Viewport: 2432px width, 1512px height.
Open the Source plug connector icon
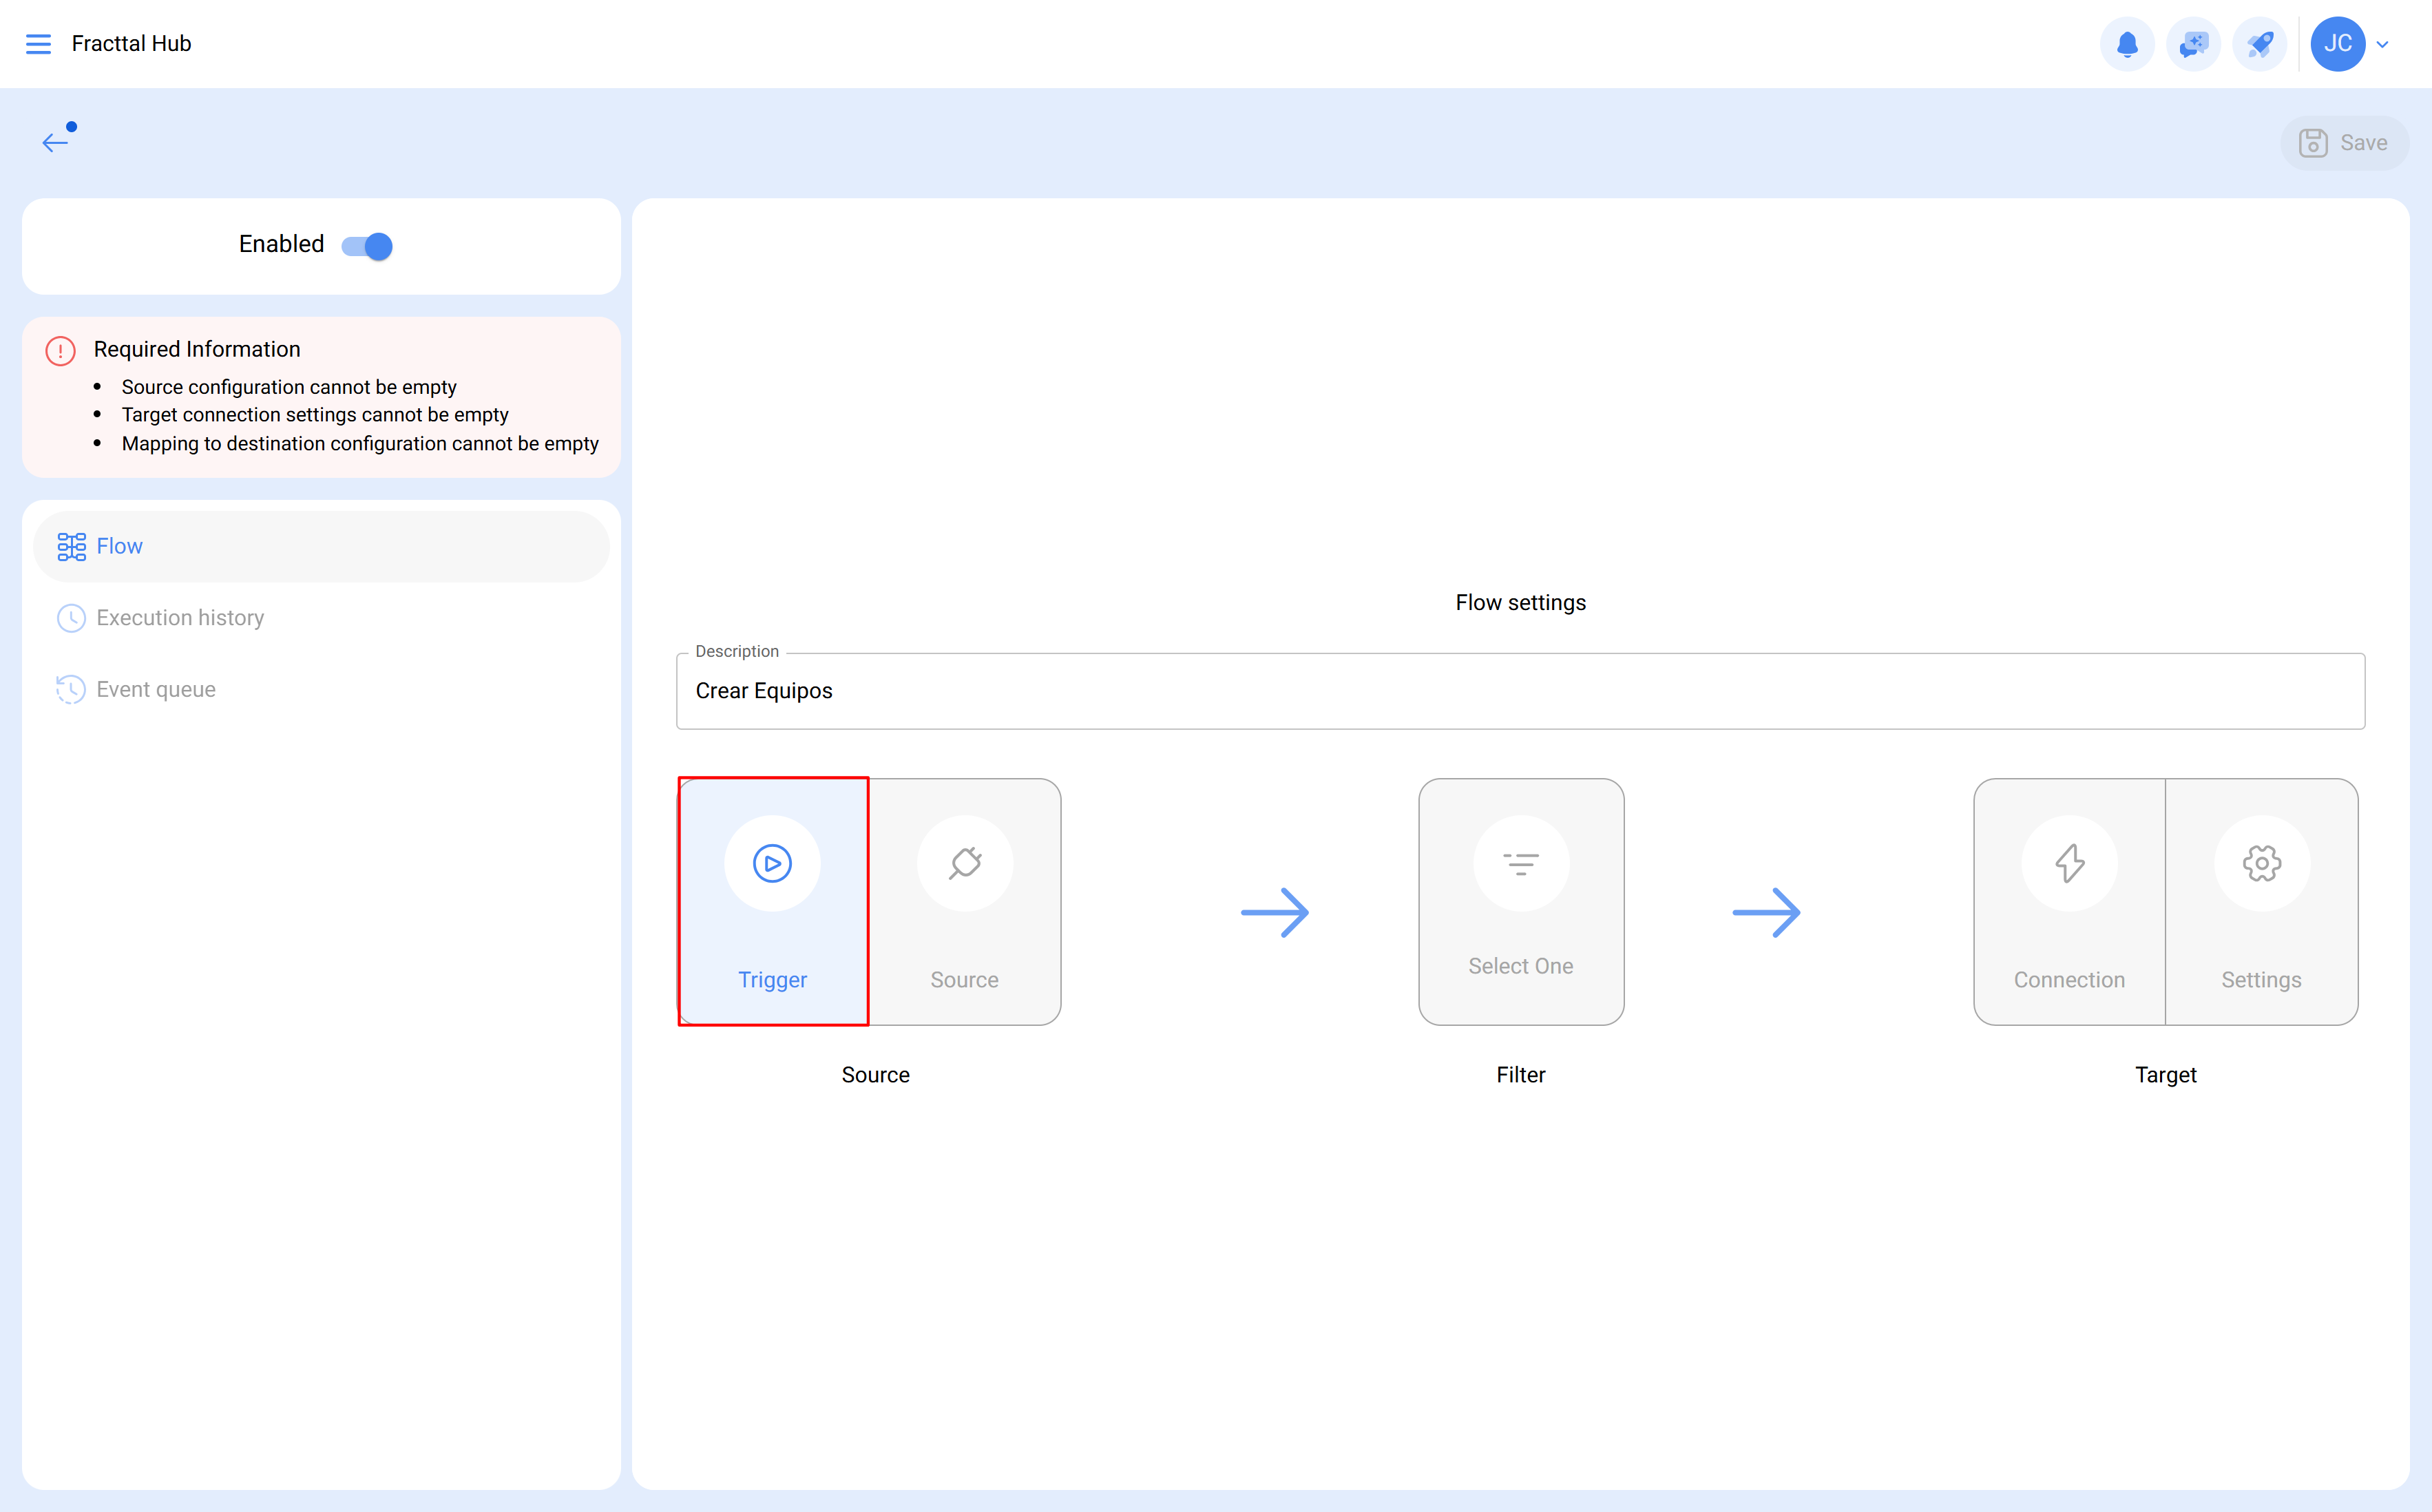click(x=964, y=862)
